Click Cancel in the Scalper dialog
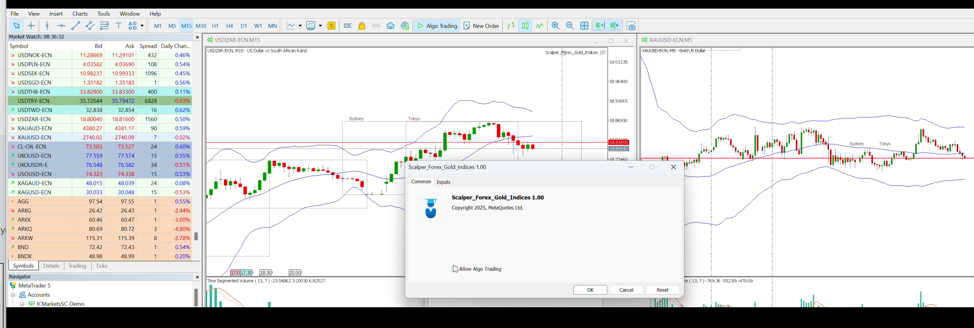 [x=626, y=290]
